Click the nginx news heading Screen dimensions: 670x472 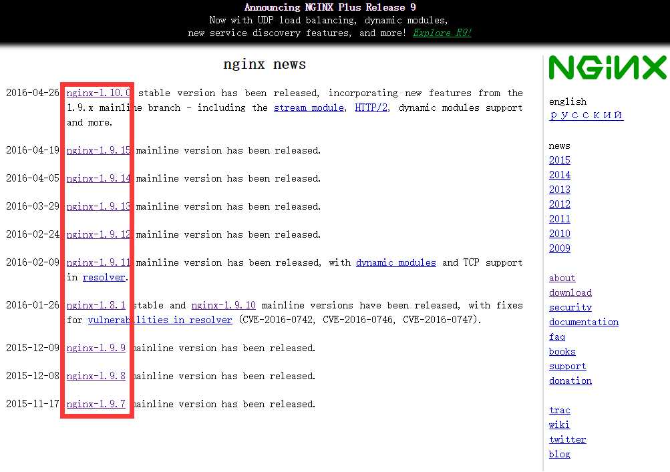(265, 64)
